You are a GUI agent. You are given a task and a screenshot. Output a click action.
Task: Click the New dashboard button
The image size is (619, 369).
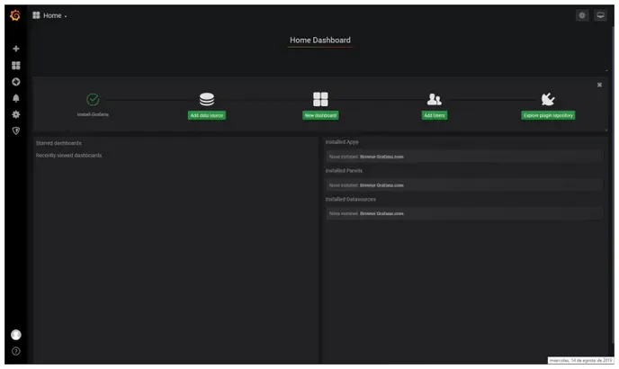[x=320, y=115]
